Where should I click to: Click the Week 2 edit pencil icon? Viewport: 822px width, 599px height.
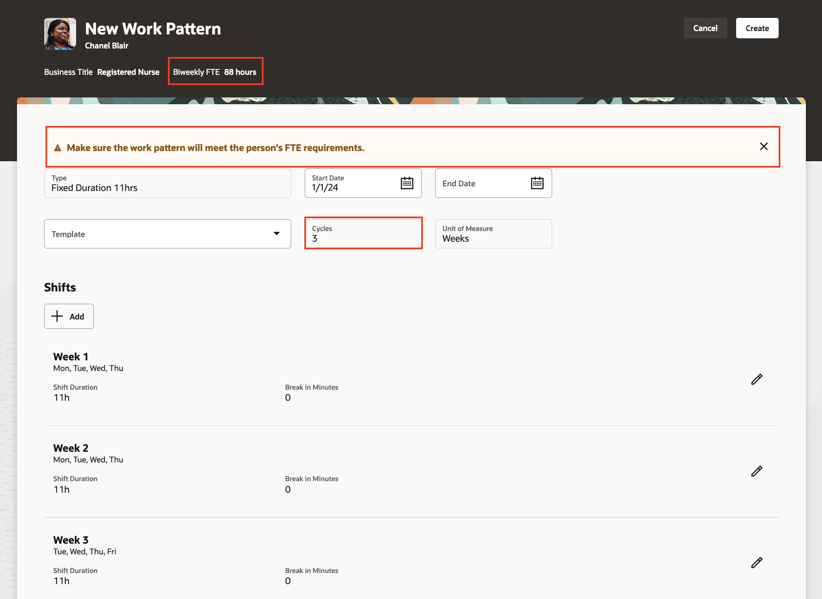[757, 471]
